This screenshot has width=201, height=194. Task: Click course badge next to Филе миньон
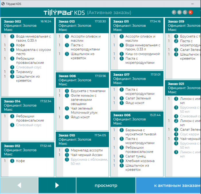pos(67,95)
